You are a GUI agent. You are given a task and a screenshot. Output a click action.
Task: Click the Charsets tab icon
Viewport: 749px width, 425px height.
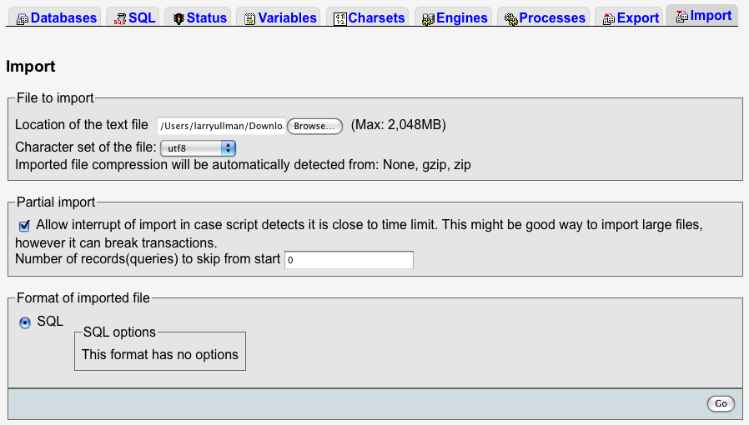coord(340,18)
